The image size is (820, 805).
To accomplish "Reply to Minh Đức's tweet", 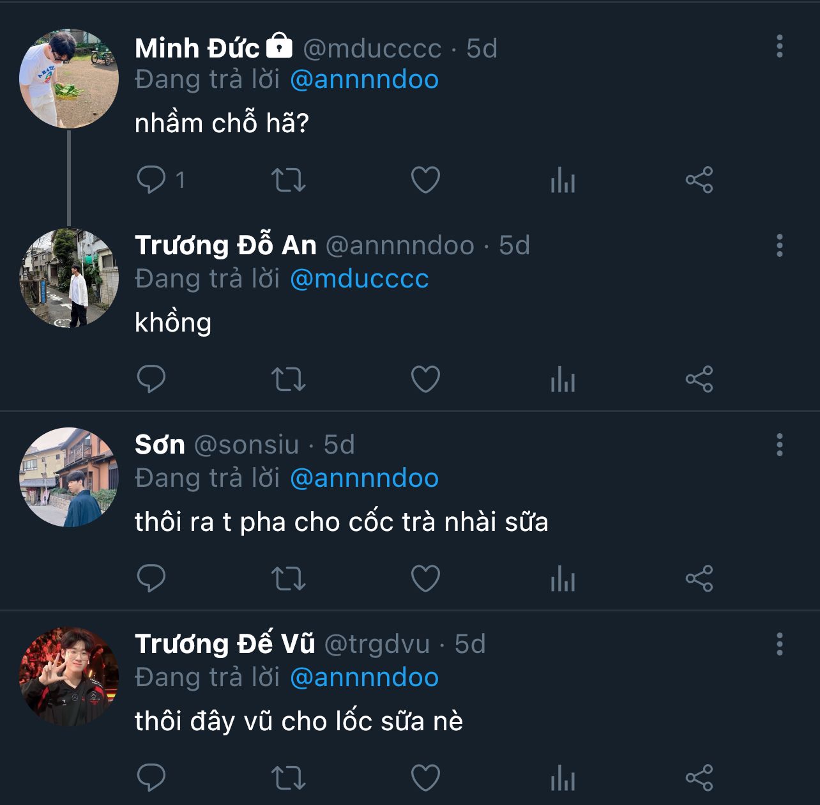I will (151, 180).
